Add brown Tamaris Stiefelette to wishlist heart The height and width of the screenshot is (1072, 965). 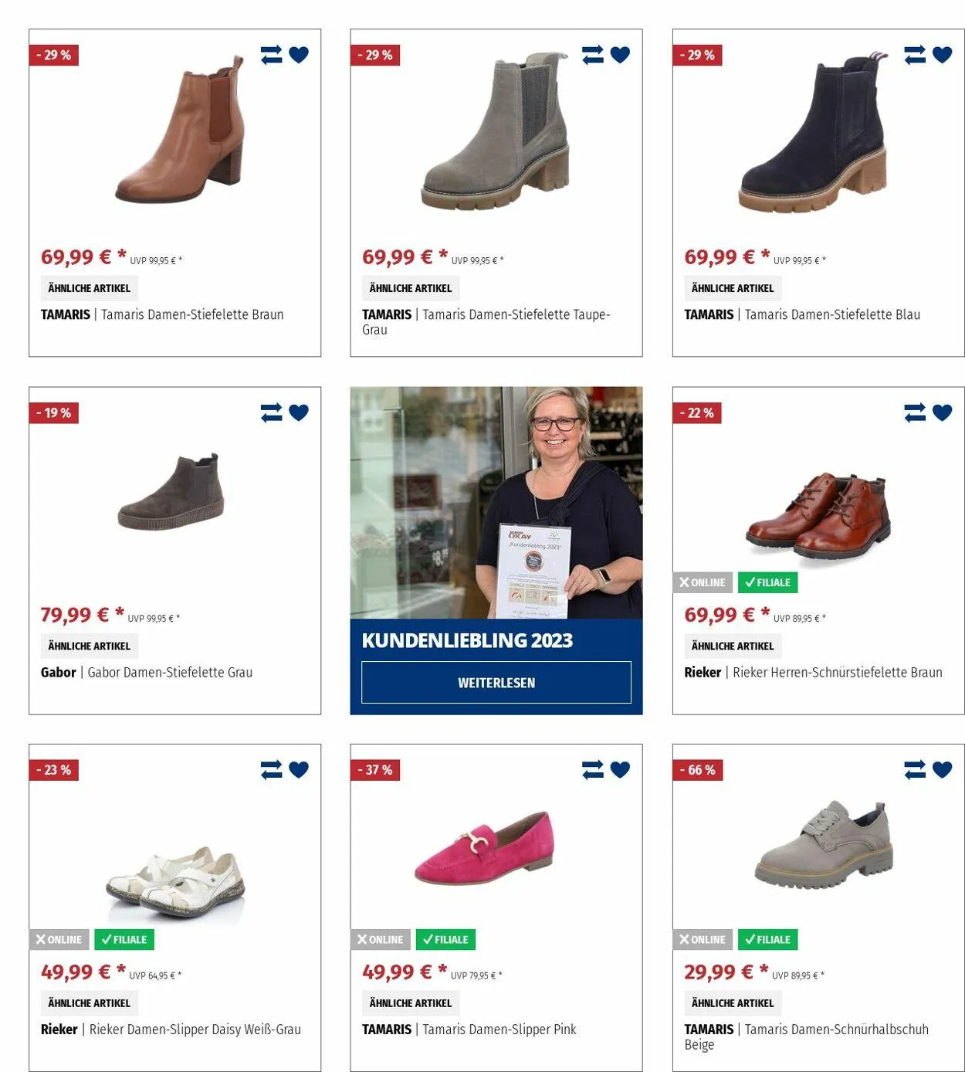[x=299, y=55]
